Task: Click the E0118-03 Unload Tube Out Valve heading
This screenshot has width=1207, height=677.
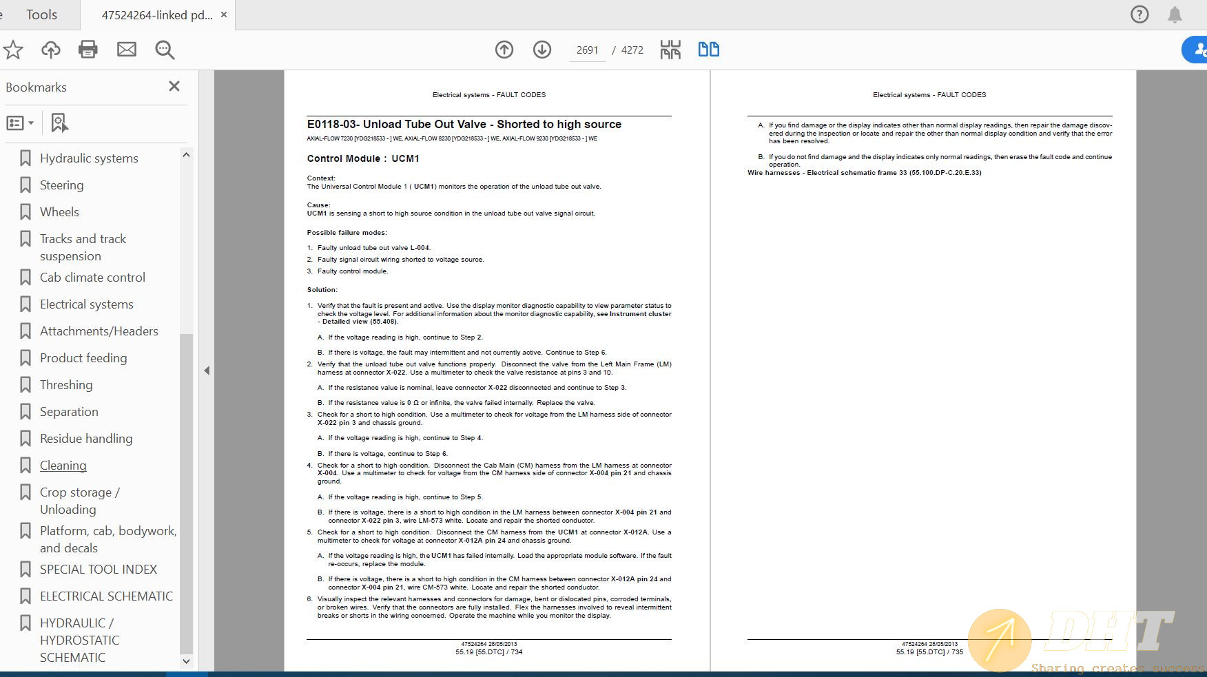Action: click(464, 125)
